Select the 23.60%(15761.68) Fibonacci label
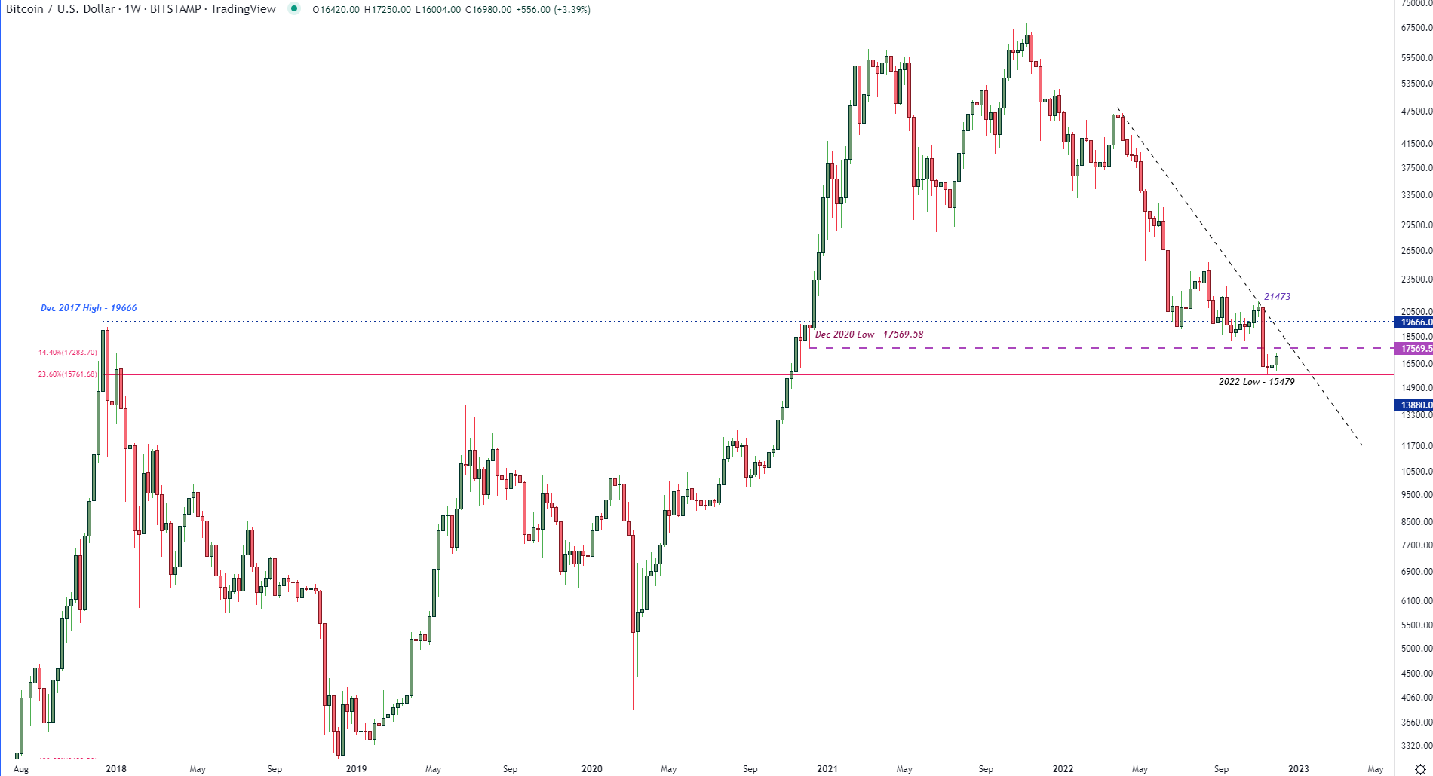1433x776 pixels. tap(68, 374)
